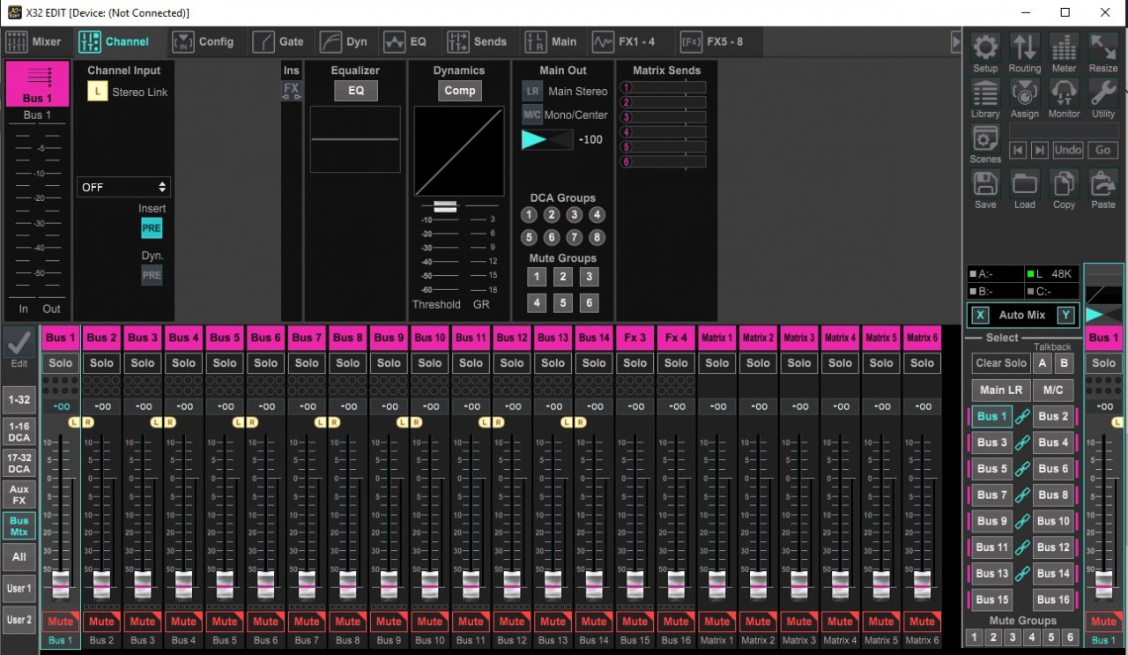Click the Save floppy disk icon
Viewport: 1128px width, 655px height.
coord(985,183)
